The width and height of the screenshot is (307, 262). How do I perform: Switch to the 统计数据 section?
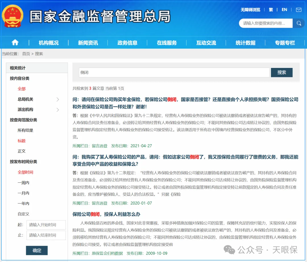coord(245,42)
